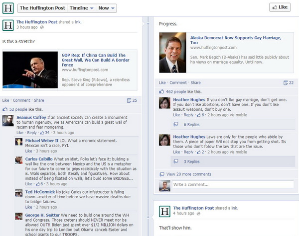The image size is (299, 236).
Task: Click the public globe icon next to 3 hours ago
Action: point(42,27)
